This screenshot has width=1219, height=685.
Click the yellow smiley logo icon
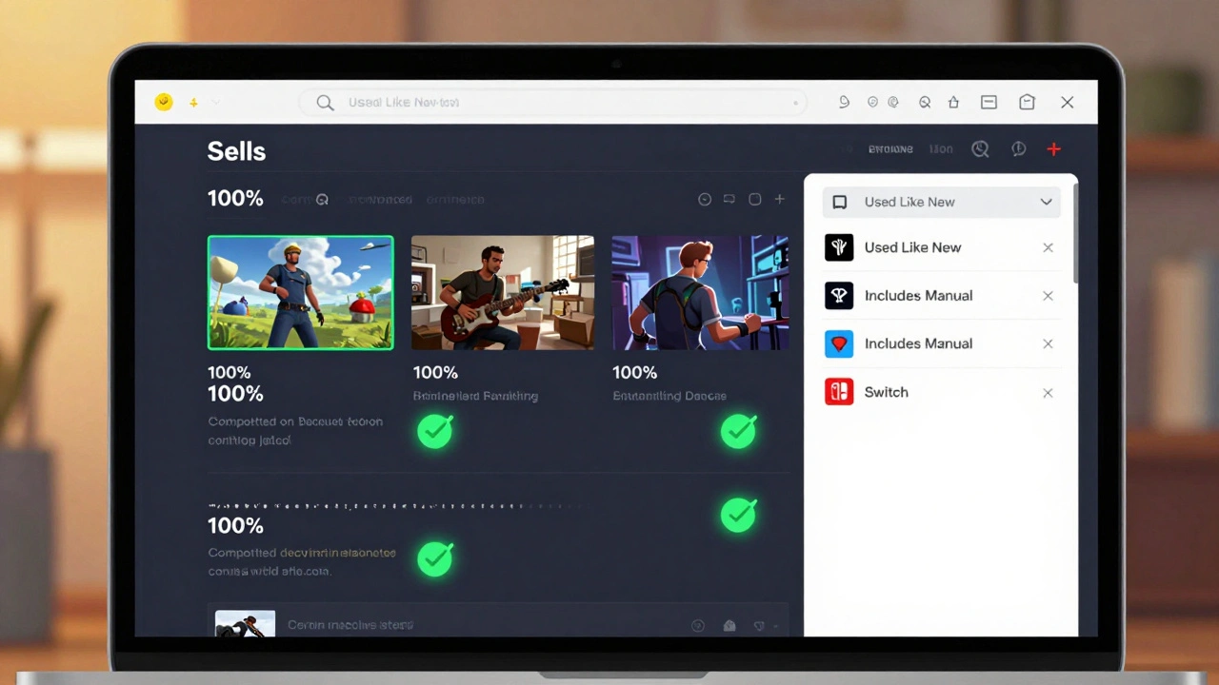tap(164, 102)
